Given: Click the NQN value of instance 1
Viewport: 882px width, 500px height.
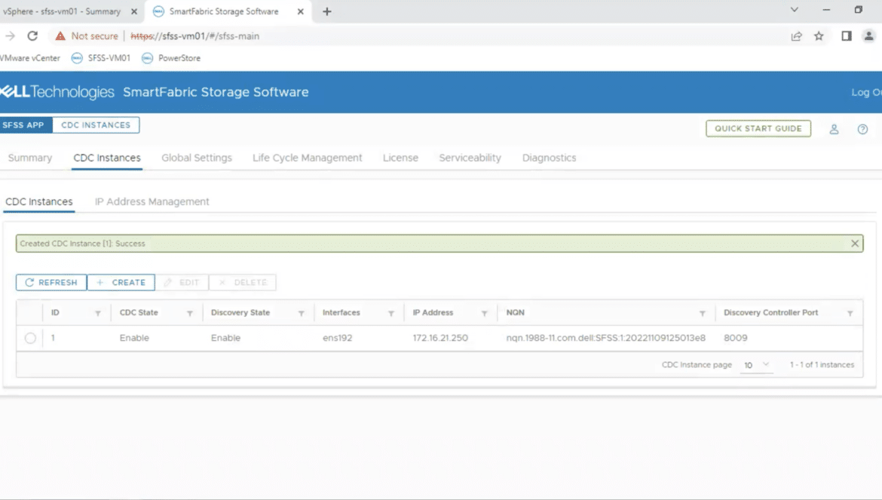Looking at the screenshot, I should pos(606,338).
